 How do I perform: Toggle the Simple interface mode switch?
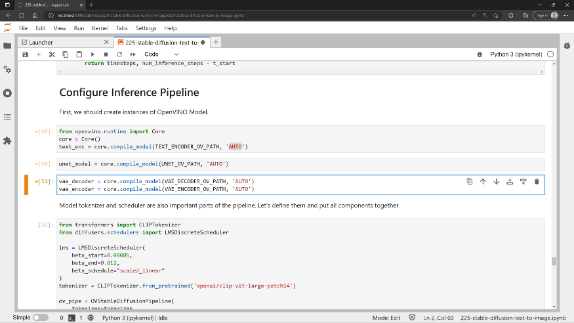point(40,318)
